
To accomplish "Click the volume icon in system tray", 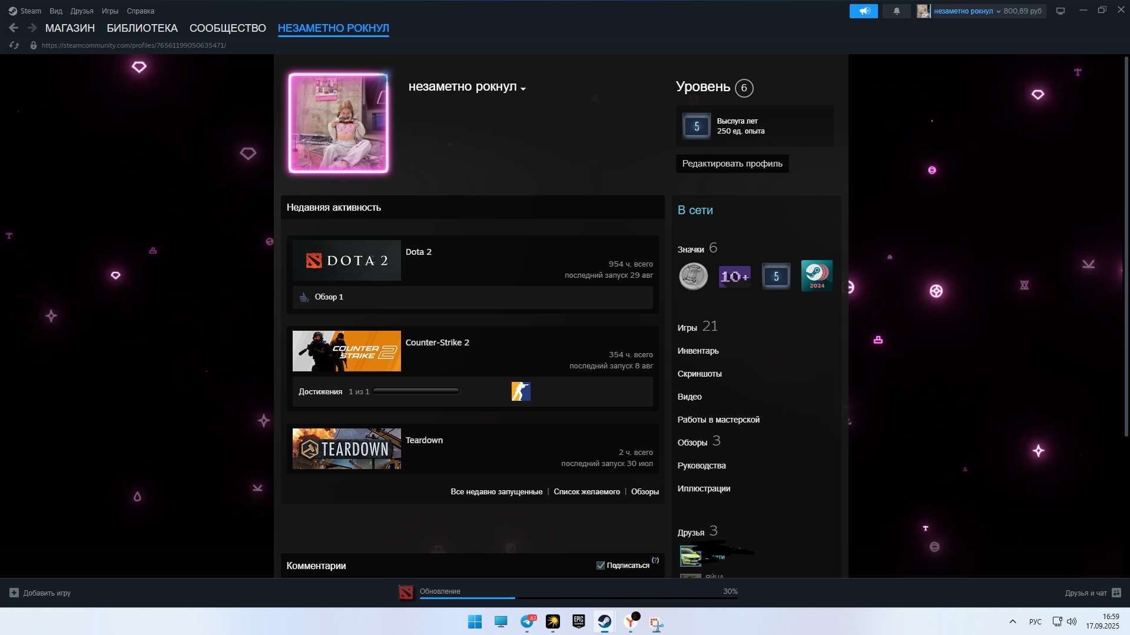I will (x=1072, y=621).
